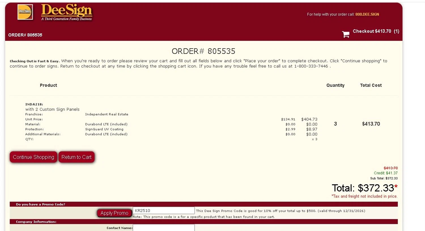Click the Unit Price: row label

(x=34, y=119)
